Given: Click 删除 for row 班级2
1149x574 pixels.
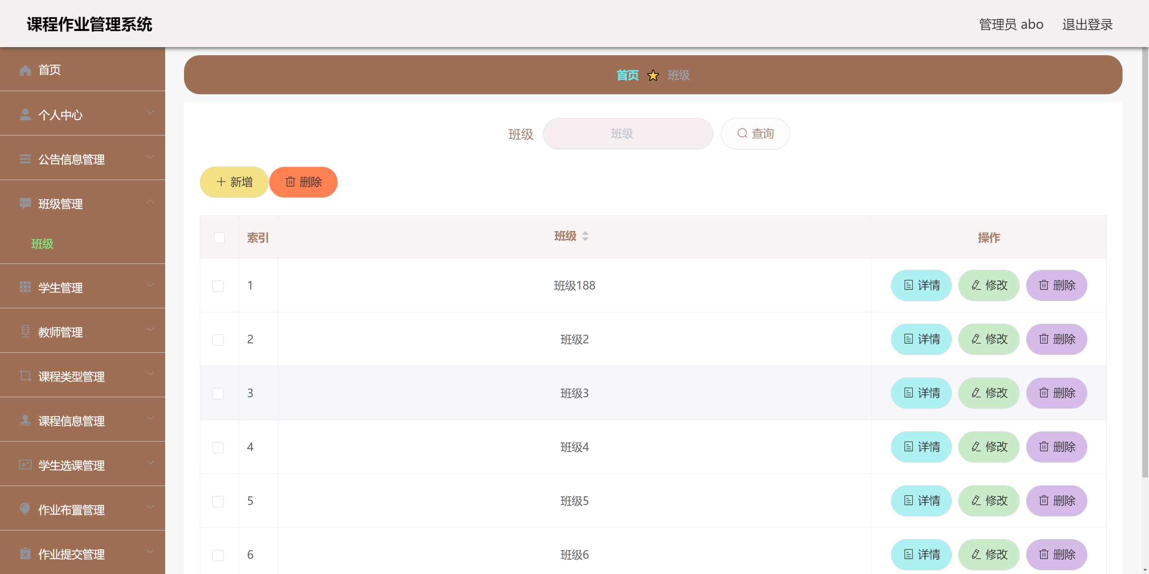Looking at the screenshot, I should click(1057, 339).
